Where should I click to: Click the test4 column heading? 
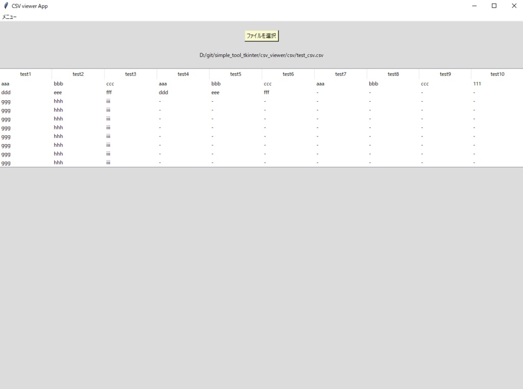pos(183,74)
